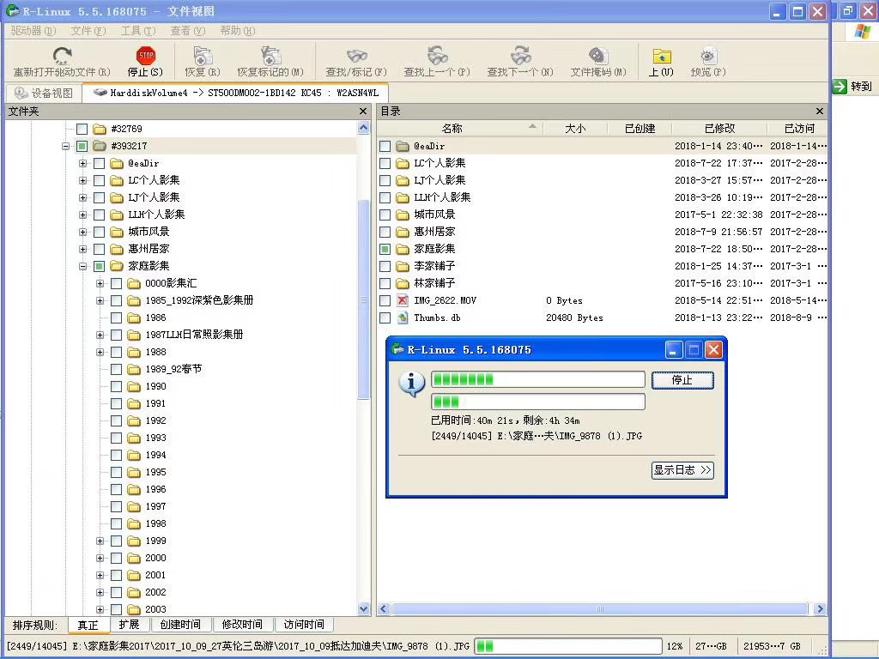Collapse the 家庭影集 tree node
This screenshot has height=659, width=879.
click(83, 267)
